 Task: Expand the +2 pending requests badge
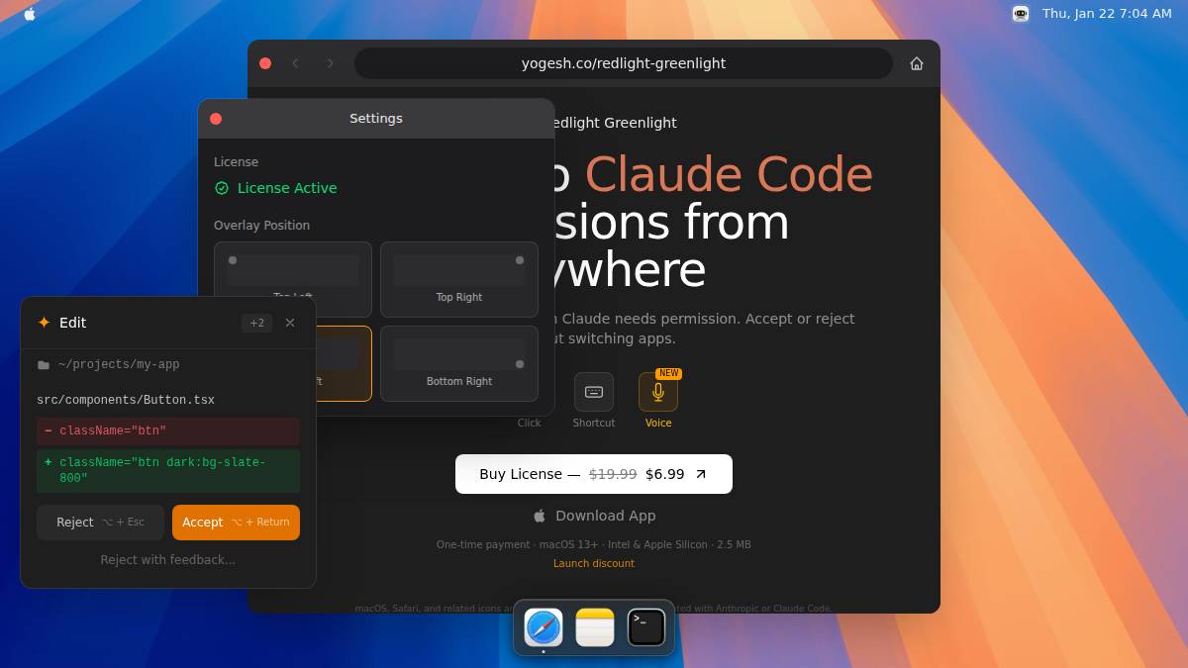pyautogui.click(x=256, y=323)
